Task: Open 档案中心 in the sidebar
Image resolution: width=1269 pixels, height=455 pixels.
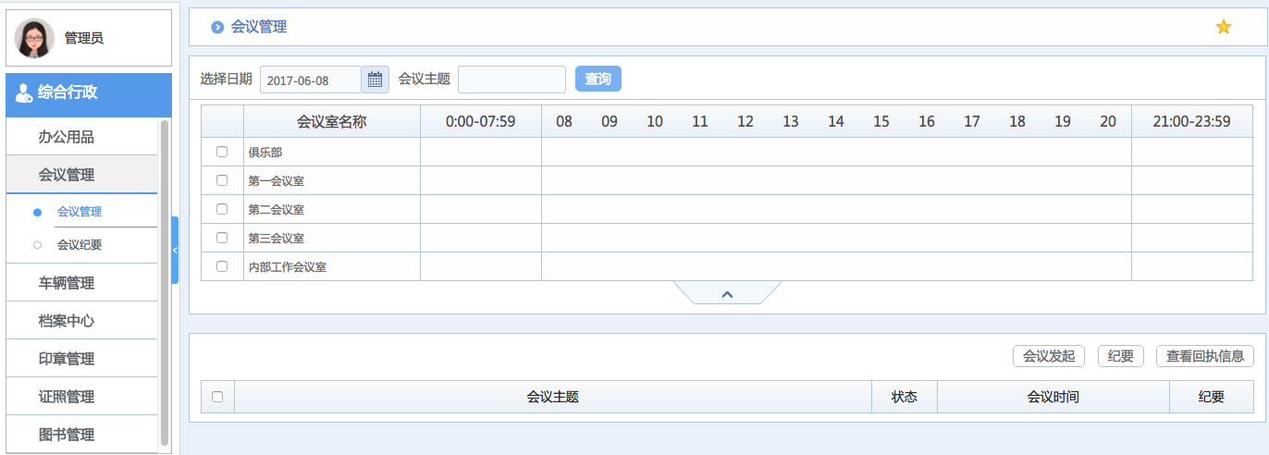Action: pyautogui.click(x=67, y=321)
